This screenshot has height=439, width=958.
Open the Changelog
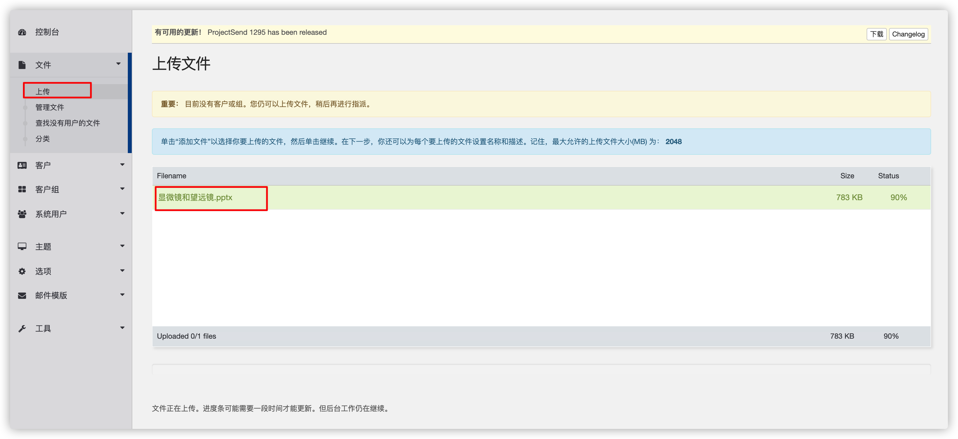pyautogui.click(x=908, y=34)
